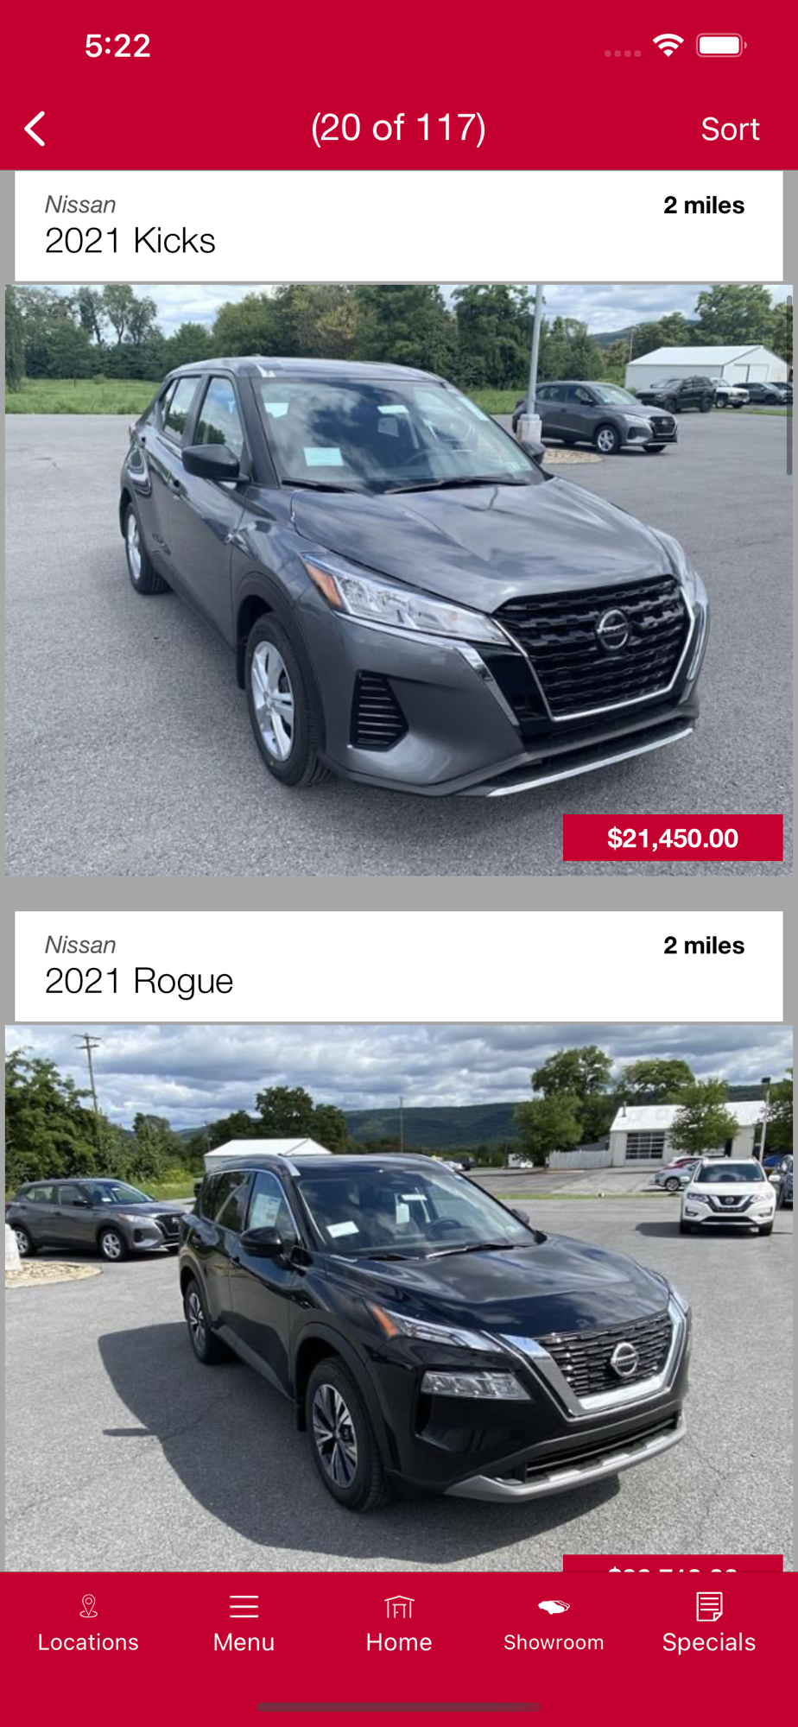Screen dimensions: 798x1727
Task: View the black Nissan Rogue photo
Action: point(399,1298)
